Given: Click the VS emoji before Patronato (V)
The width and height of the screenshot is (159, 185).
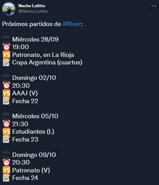Looking at the screenshot, I should [x=6, y=170].
